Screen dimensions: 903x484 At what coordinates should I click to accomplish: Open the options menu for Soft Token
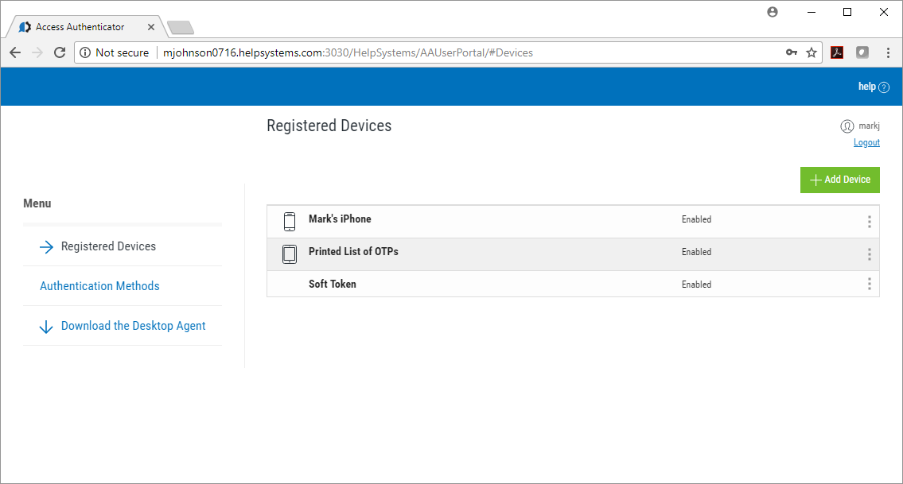pos(869,285)
